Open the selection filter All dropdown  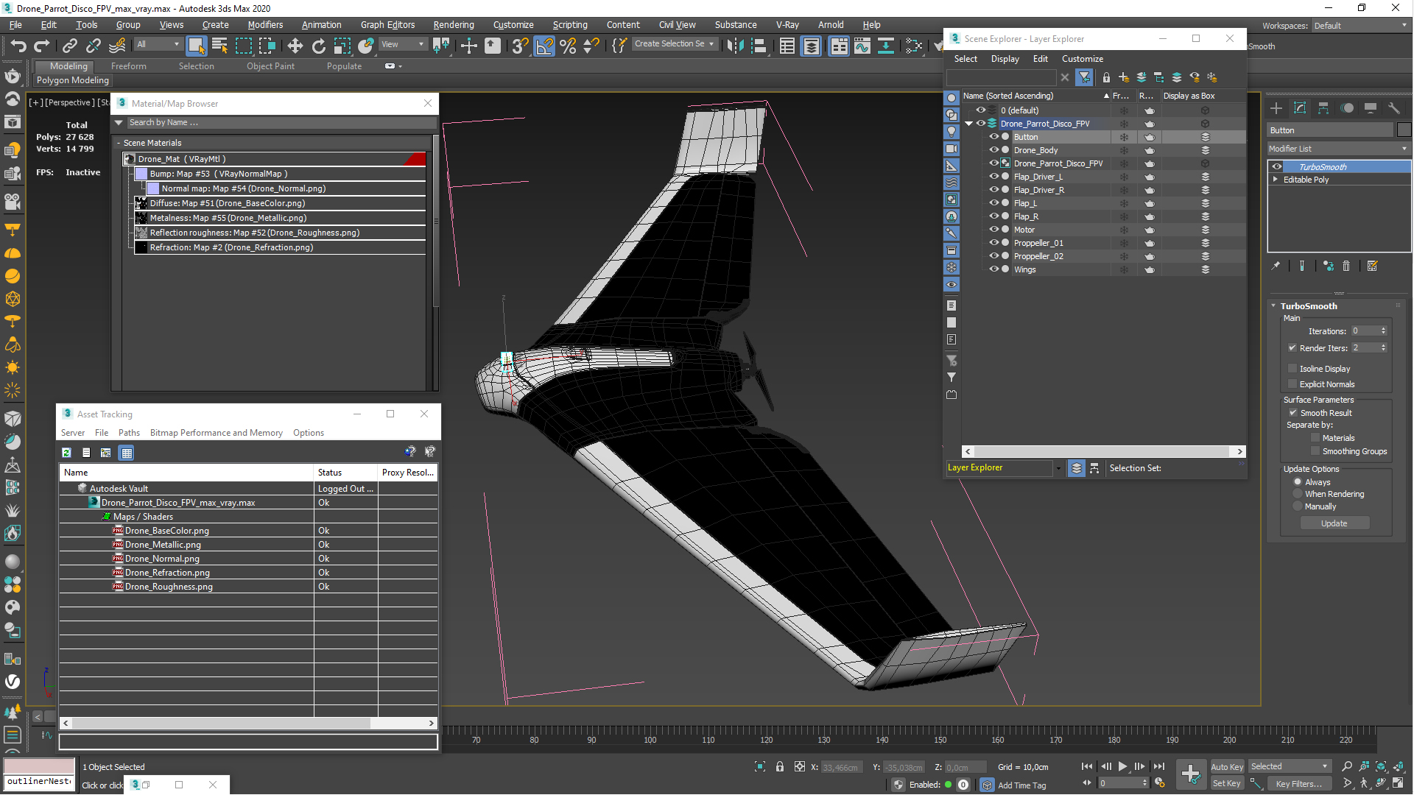click(x=158, y=44)
